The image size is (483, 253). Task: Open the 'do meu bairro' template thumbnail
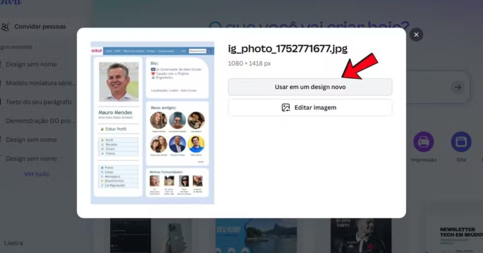pos(361,236)
